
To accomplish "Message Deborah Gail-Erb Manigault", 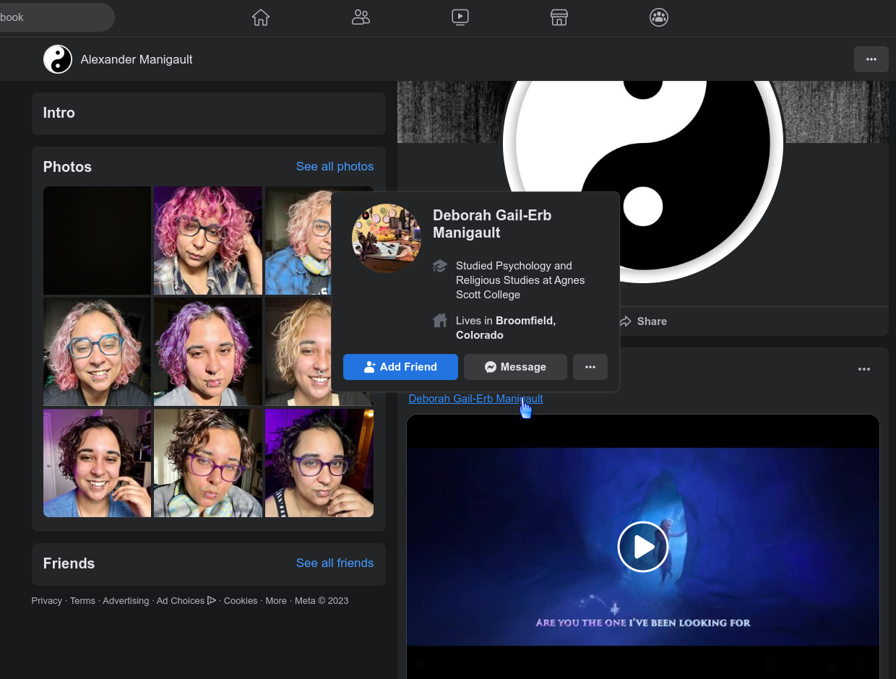I will (515, 367).
